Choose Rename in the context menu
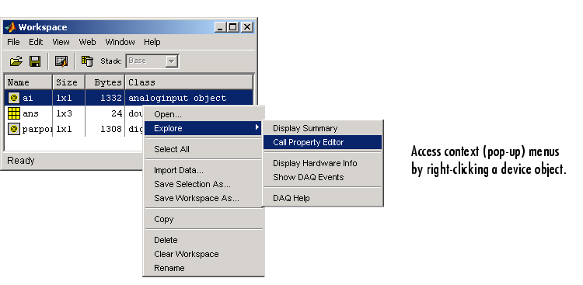Image resolution: width=583 pixels, height=285 pixels. click(x=204, y=268)
